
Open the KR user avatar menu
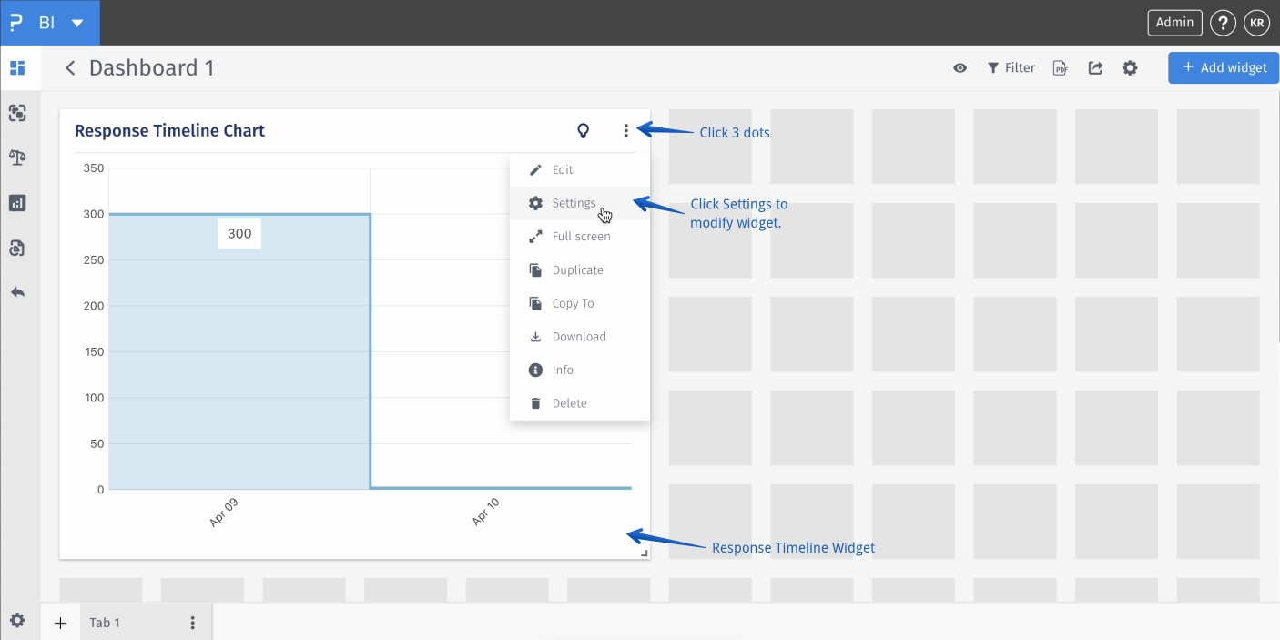tap(1256, 23)
